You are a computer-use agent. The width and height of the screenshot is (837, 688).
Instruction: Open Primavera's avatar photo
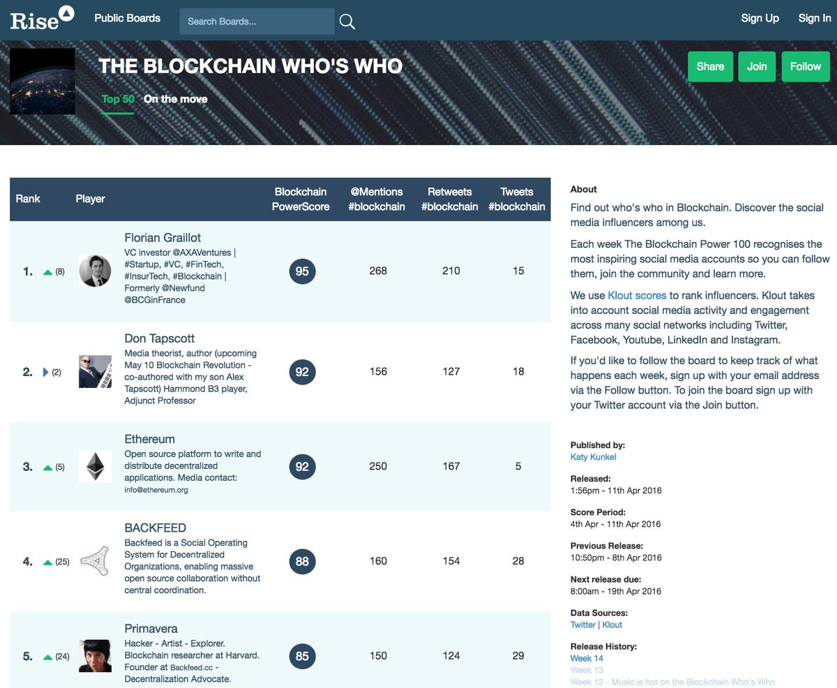(95, 657)
